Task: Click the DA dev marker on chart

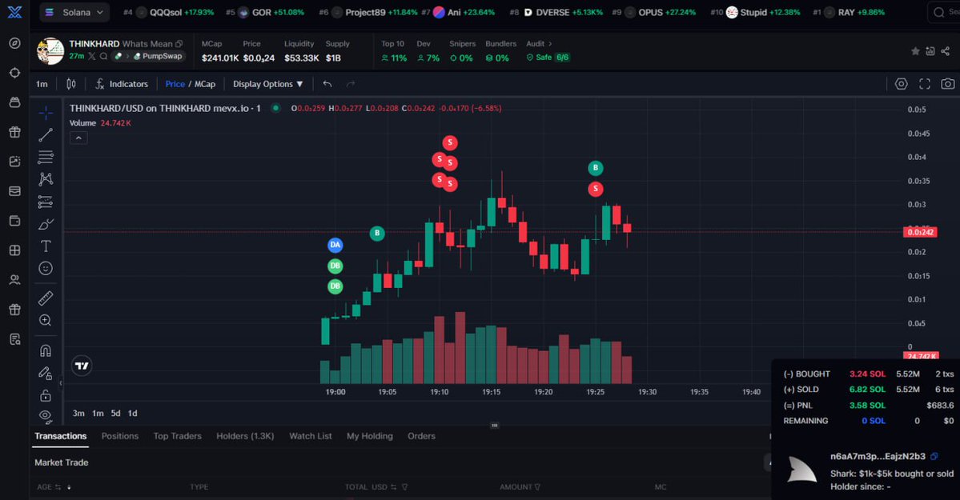Action: [x=335, y=245]
